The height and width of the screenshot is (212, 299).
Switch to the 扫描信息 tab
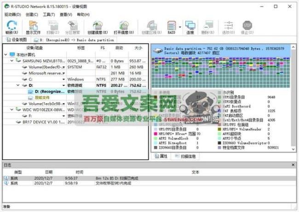click(x=185, y=156)
